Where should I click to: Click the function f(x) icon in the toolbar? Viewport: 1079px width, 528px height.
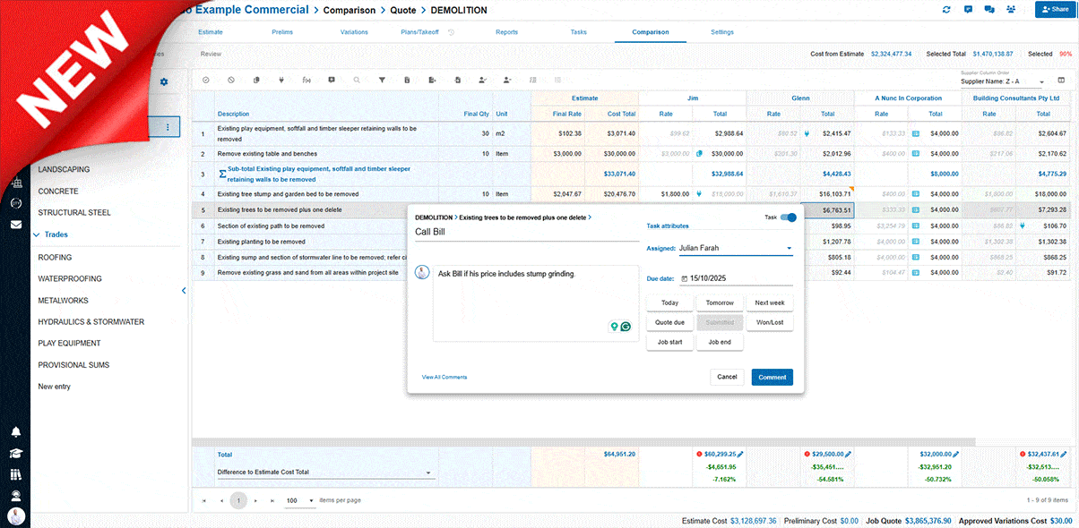(x=306, y=80)
